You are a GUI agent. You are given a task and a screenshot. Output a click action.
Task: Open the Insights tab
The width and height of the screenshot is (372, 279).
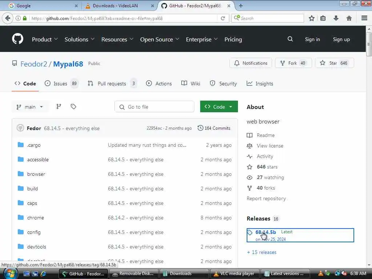point(260,84)
